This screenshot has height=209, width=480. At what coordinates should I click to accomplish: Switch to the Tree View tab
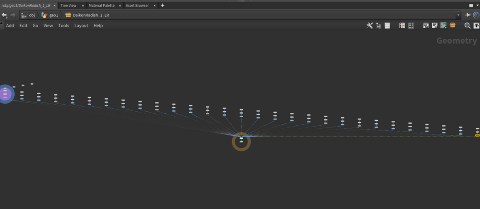coord(69,6)
